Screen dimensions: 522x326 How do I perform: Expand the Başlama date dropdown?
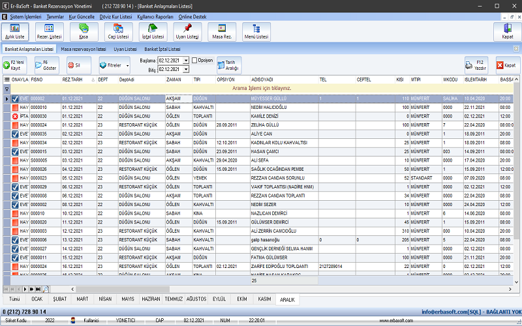click(186, 61)
